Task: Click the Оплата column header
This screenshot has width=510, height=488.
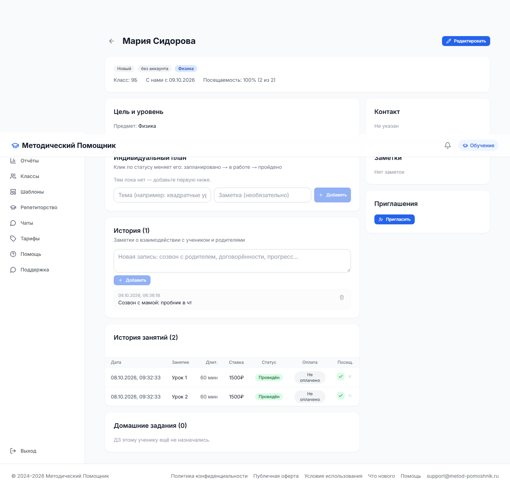Action: 310,362
